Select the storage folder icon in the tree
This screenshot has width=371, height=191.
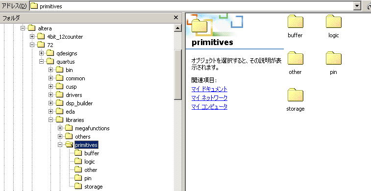tap(78, 186)
